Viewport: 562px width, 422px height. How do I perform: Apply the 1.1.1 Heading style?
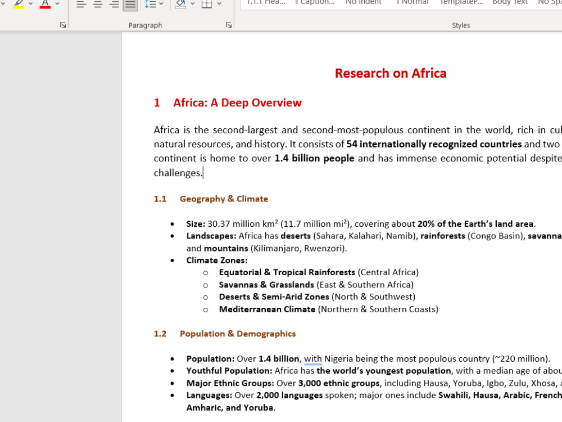(x=266, y=2)
